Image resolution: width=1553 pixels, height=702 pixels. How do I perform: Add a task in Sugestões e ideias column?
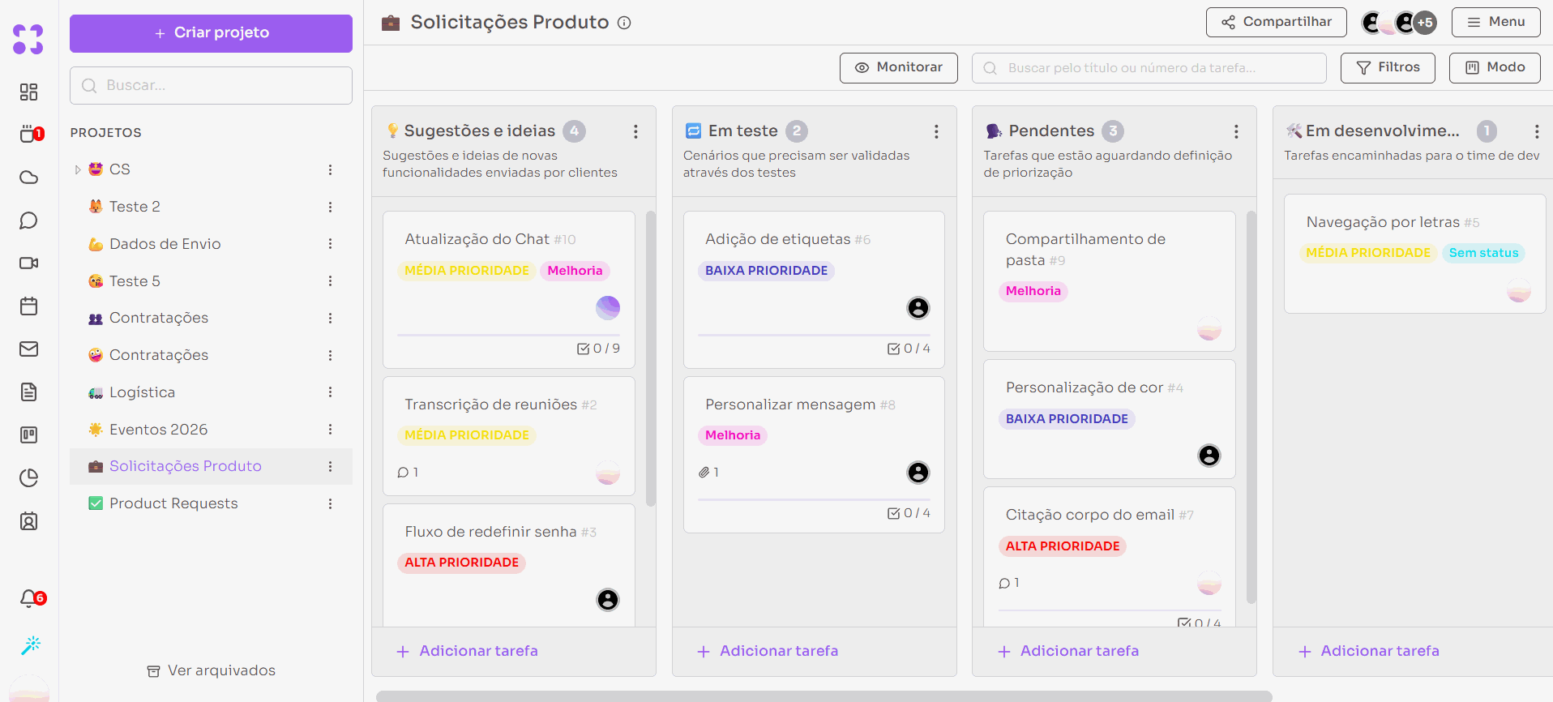pos(468,651)
